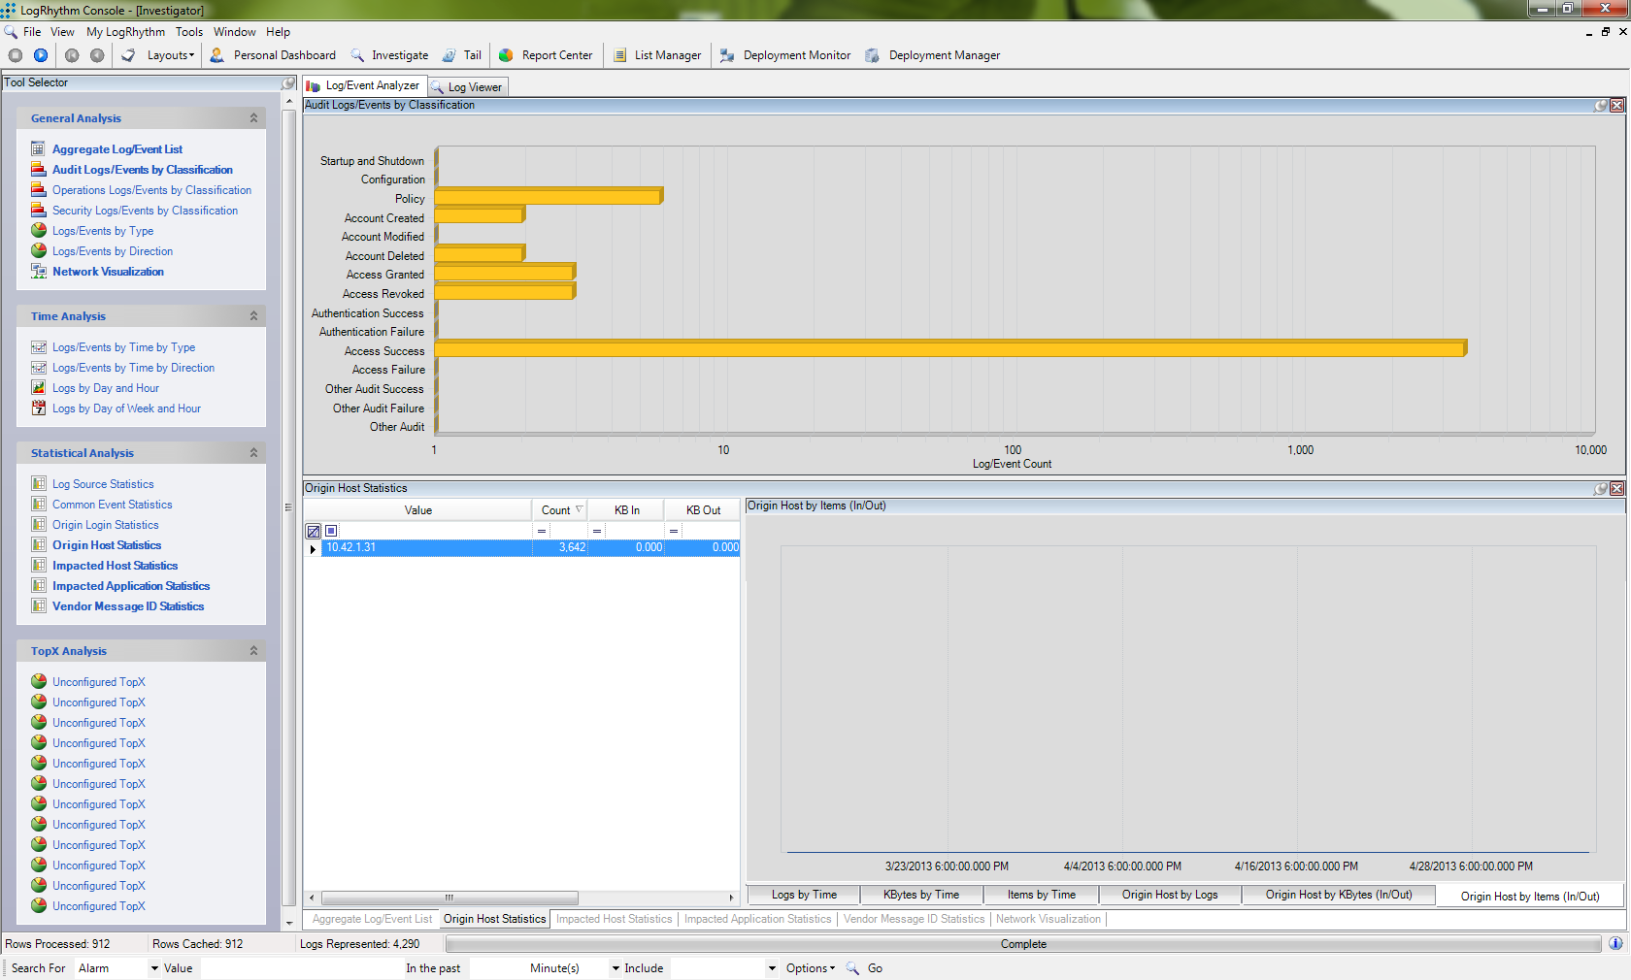This screenshot has height=980, width=1631.
Task: Click the Tail toolbar icon
Action: tap(449, 55)
